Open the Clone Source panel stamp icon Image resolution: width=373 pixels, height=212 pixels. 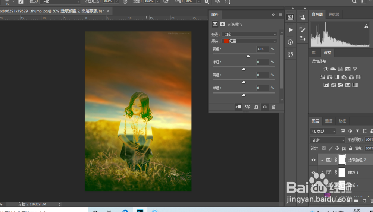pos(303,17)
